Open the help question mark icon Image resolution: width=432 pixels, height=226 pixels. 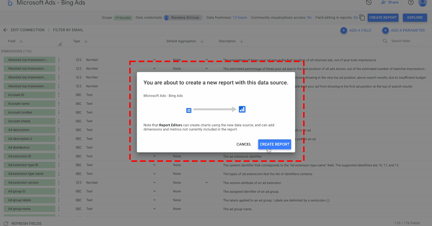pyautogui.click(x=411, y=3)
